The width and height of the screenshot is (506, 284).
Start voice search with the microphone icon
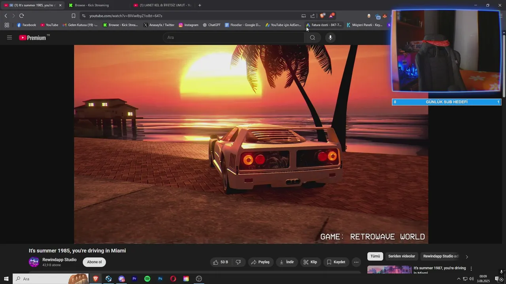coord(330,37)
